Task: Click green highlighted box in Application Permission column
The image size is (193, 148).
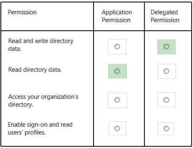Action: 117,71
